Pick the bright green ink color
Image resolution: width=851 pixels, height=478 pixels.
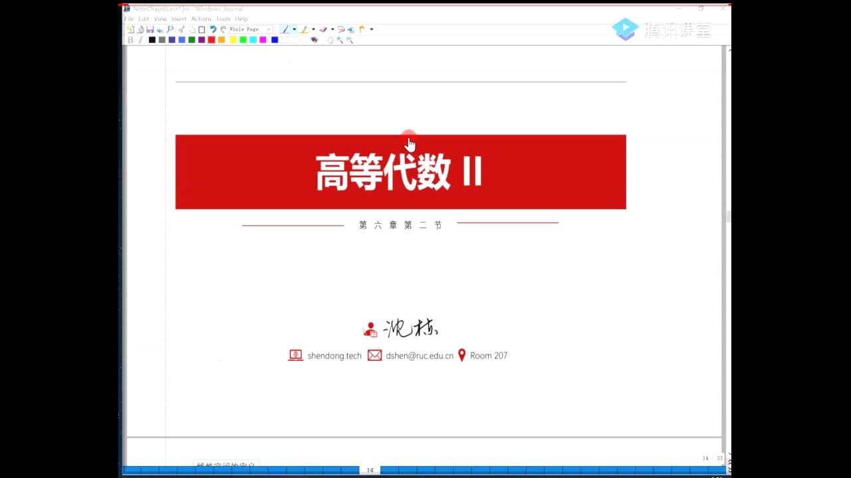243,40
